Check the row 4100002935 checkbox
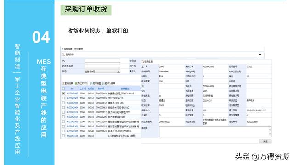The image size is (294, 165). 63,131
